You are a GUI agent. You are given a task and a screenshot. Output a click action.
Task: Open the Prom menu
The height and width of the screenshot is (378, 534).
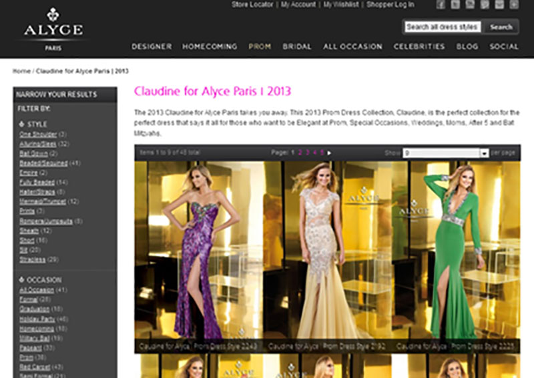(260, 47)
